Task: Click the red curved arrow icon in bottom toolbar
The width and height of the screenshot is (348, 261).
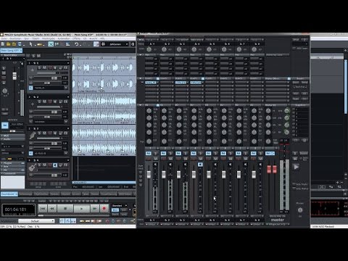Action: coord(107,221)
